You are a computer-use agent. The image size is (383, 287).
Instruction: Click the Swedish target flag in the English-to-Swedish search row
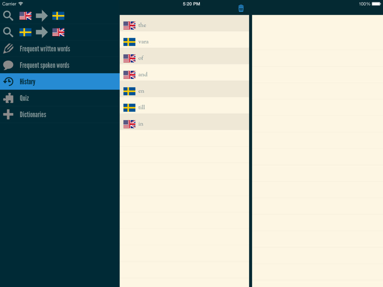[x=58, y=16]
